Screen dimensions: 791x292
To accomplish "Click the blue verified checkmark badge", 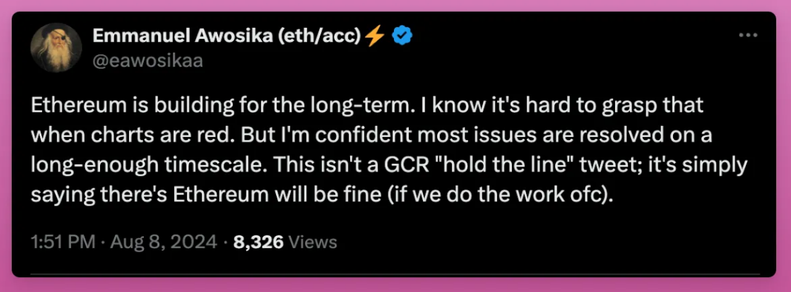I will [x=403, y=37].
